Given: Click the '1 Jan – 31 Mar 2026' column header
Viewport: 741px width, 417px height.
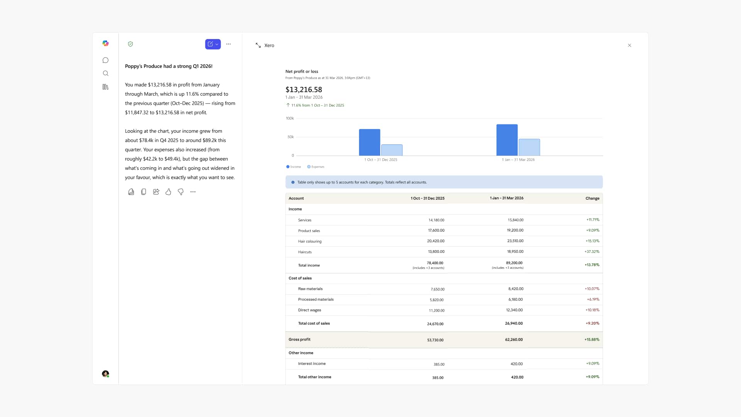Looking at the screenshot, I should (506, 198).
